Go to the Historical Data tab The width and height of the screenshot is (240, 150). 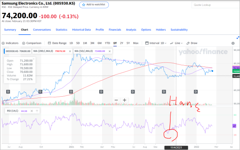click(82, 30)
